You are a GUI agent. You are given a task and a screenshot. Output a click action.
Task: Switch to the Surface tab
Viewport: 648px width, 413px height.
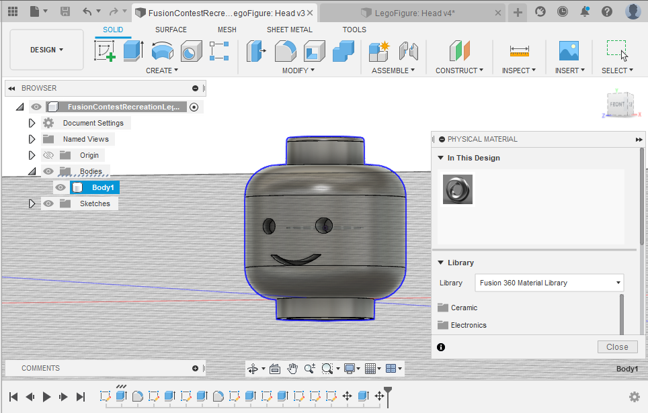pyautogui.click(x=171, y=30)
